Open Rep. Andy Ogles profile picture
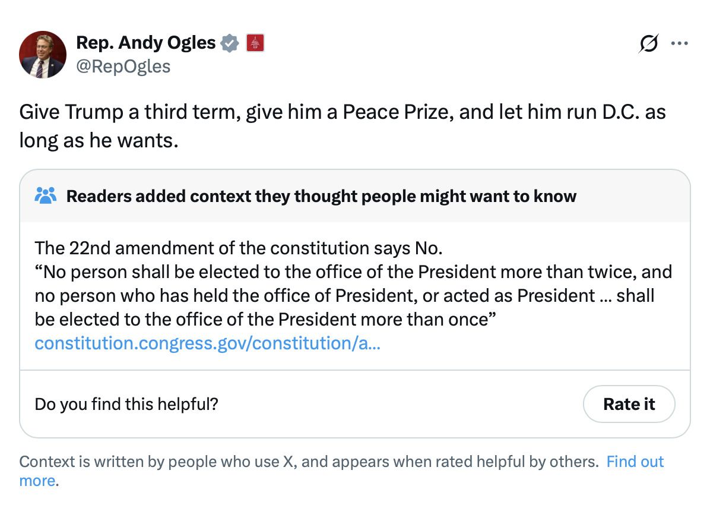The width and height of the screenshot is (710, 505). pyautogui.click(x=43, y=55)
